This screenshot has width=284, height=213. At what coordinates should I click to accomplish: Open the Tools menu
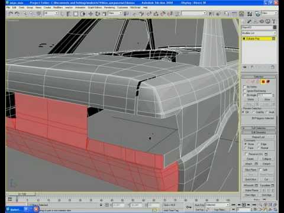tap(22, 8)
